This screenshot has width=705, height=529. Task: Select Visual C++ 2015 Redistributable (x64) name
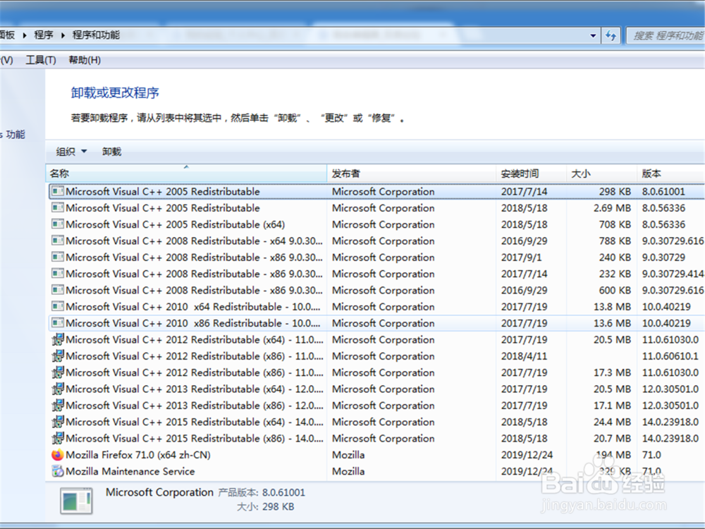tap(195, 422)
